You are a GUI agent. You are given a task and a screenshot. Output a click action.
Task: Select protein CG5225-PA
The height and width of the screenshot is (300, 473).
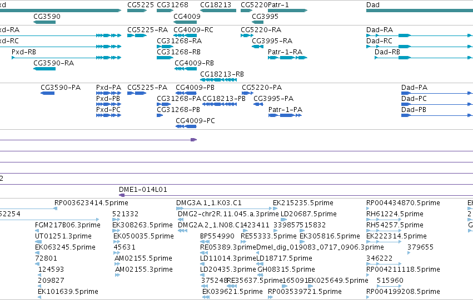(137, 93)
